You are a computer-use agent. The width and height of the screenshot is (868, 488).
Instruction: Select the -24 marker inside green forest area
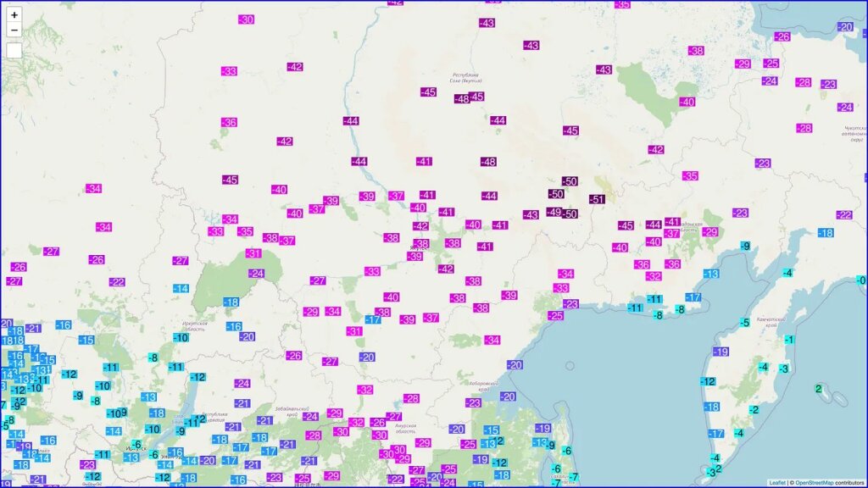point(257,274)
